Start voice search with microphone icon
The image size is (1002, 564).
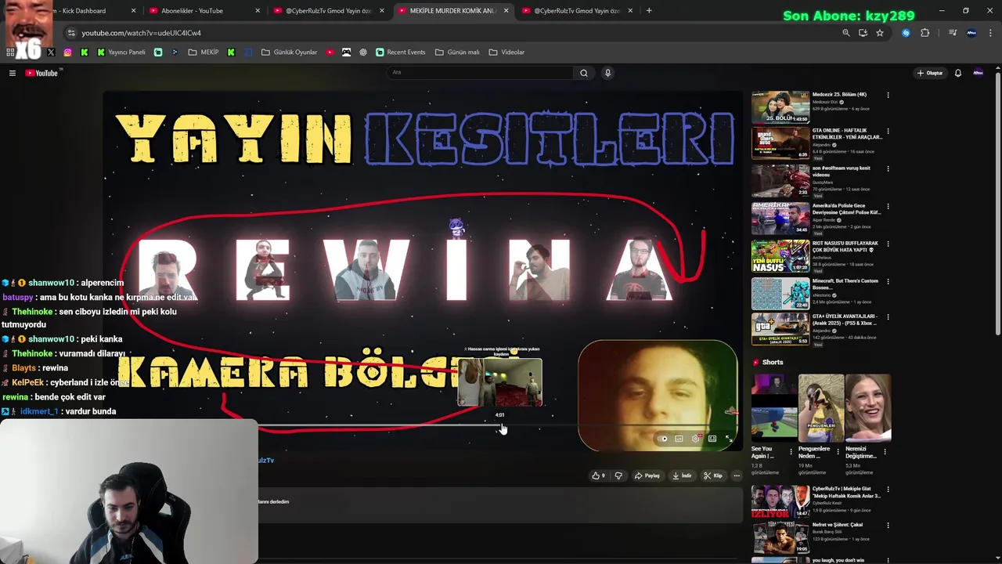tap(607, 73)
